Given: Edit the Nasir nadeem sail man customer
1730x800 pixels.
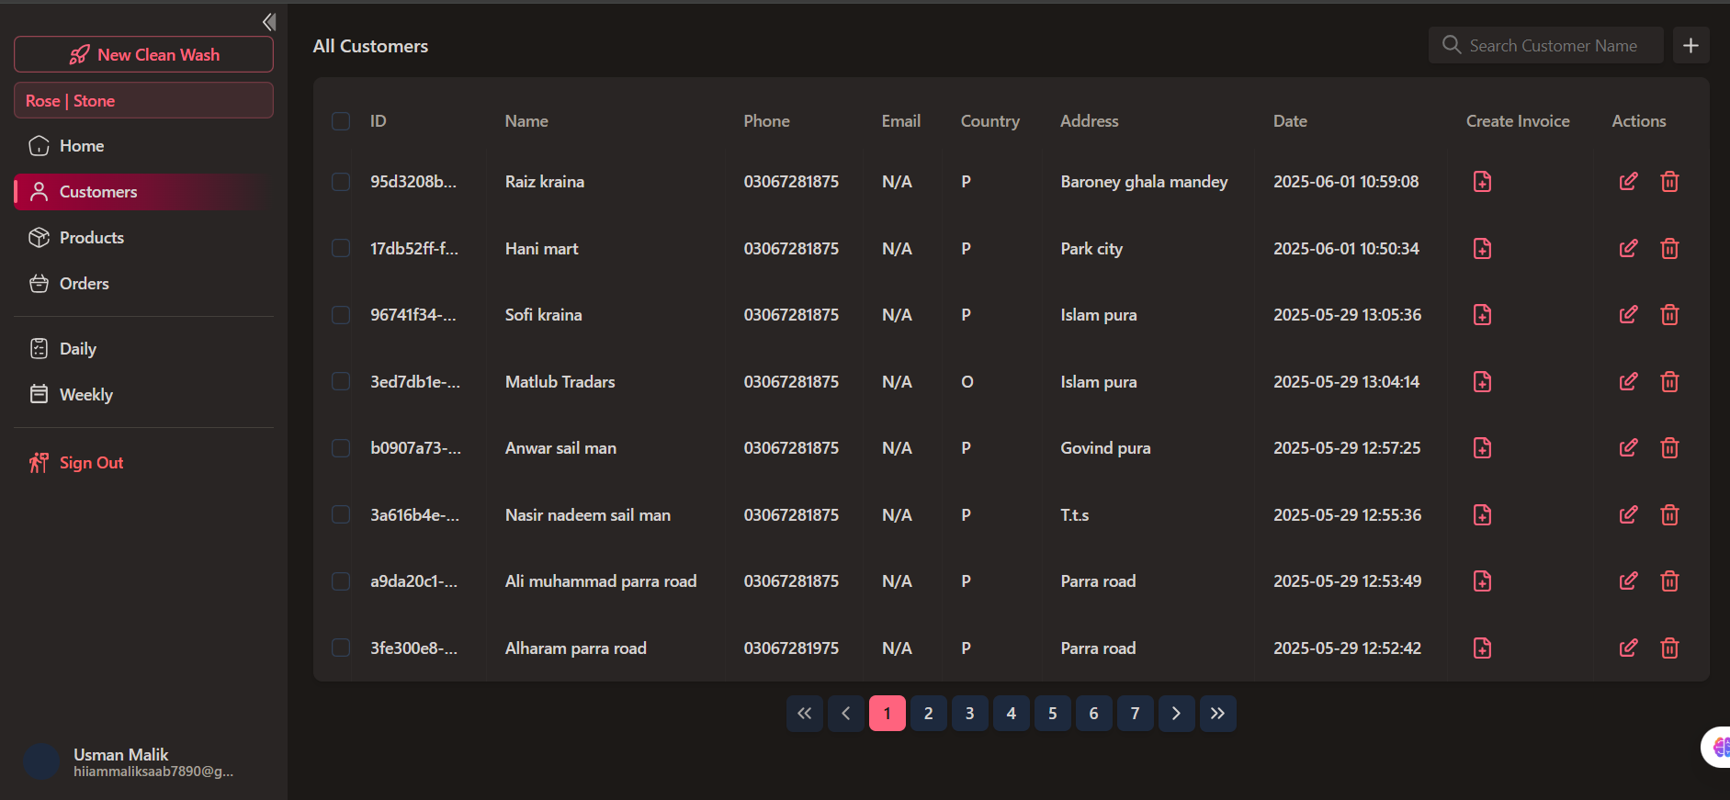Looking at the screenshot, I should tap(1628, 515).
